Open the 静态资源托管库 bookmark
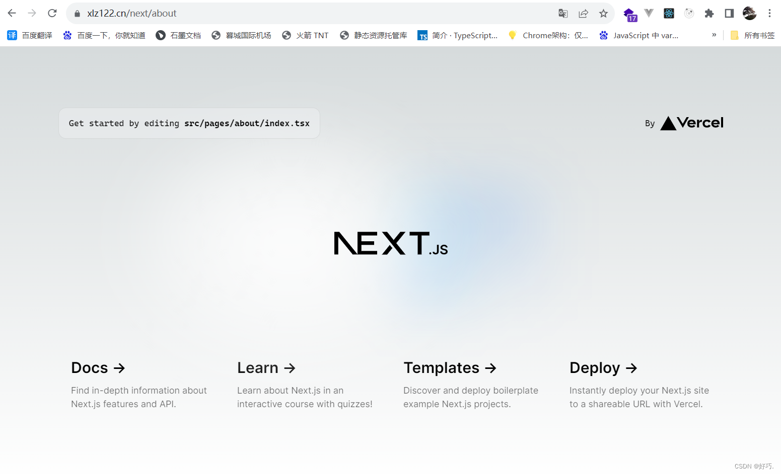The height and width of the screenshot is (474, 781). (x=373, y=35)
